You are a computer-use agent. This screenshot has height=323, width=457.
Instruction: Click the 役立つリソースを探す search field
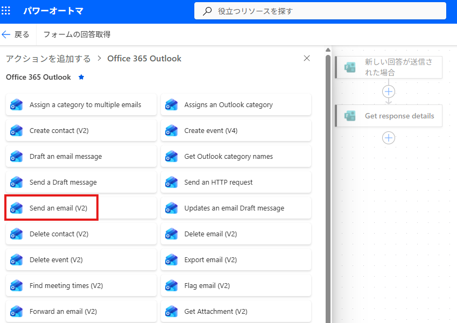[x=320, y=11]
